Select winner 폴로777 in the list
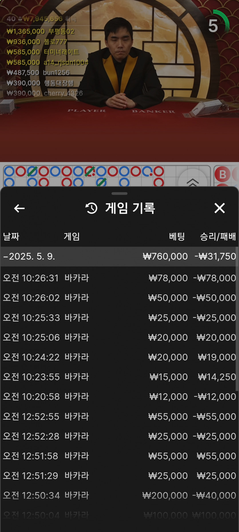 click(x=37, y=42)
